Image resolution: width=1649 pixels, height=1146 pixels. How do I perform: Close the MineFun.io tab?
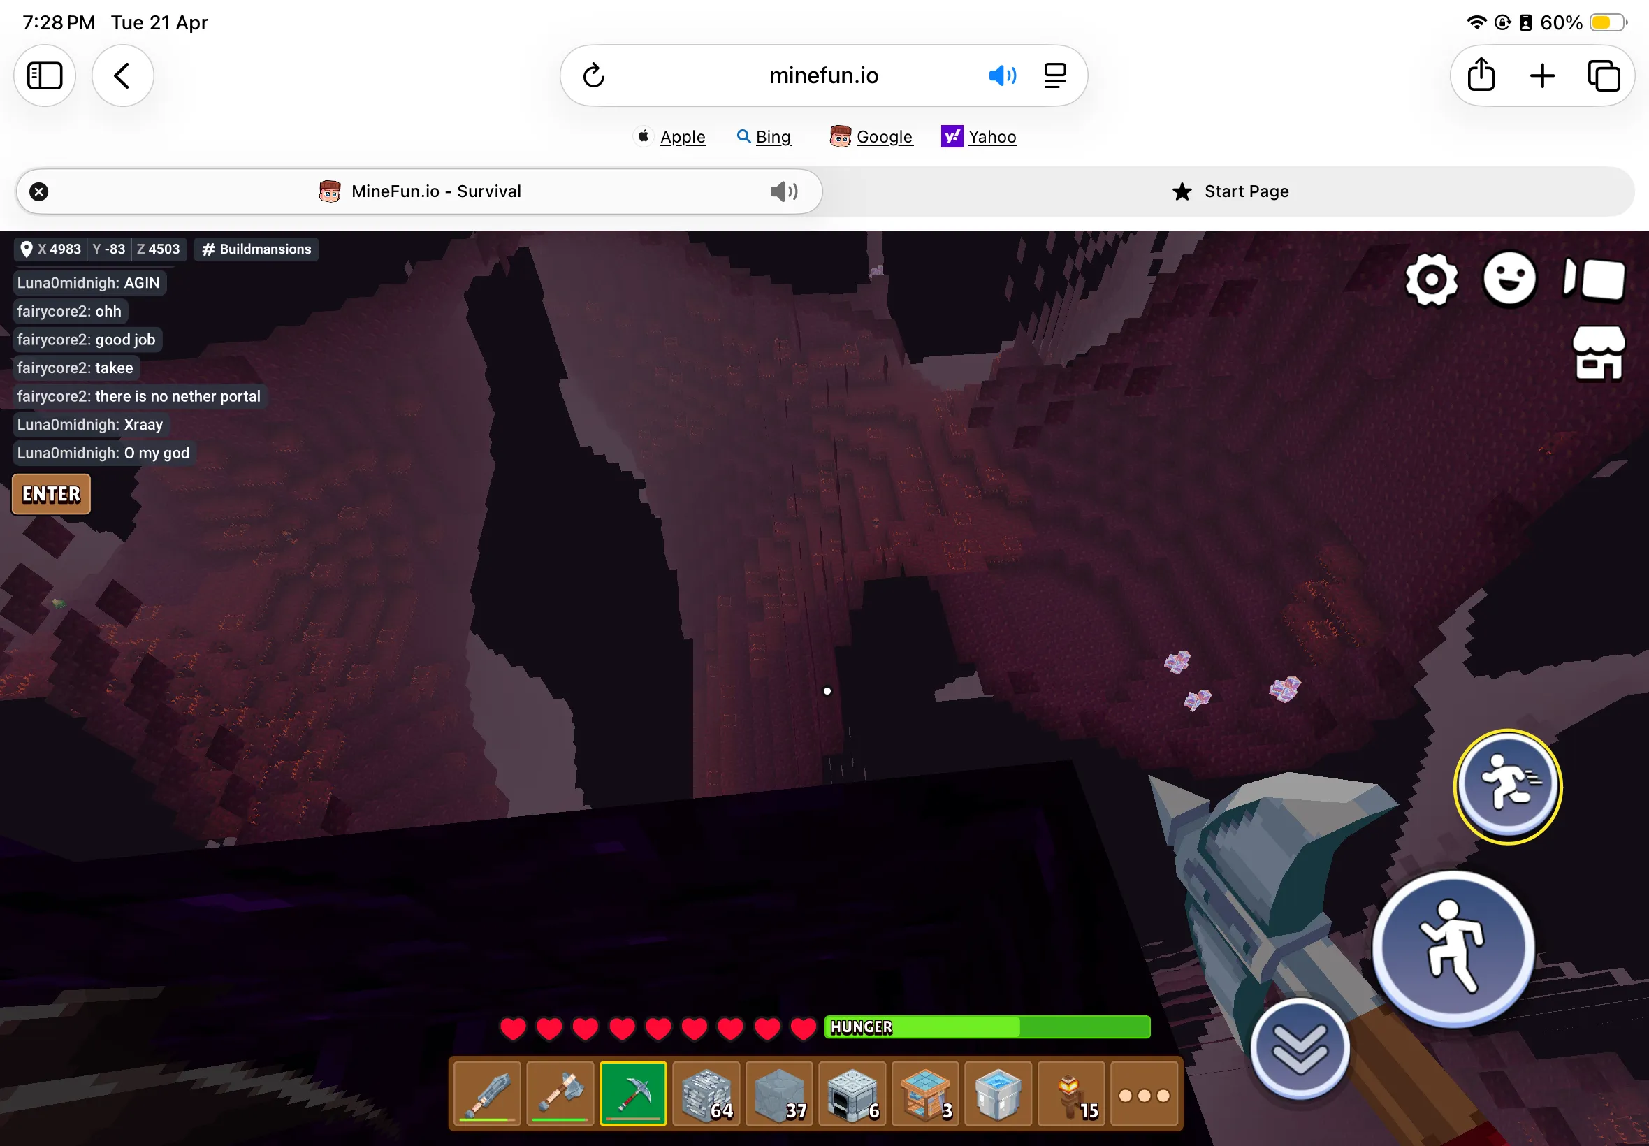(x=38, y=191)
